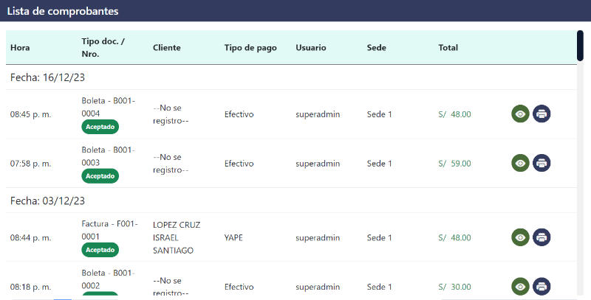Click the Fecha: 16/12/23 group row
This screenshot has height=300, width=591.
(x=49, y=77)
